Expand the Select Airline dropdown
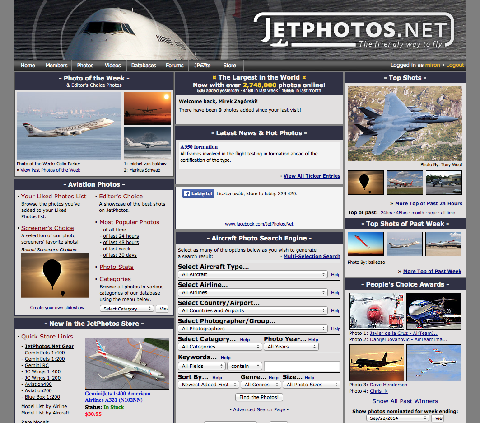Screen dimensions: 480x423 click(x=252, y=292)
